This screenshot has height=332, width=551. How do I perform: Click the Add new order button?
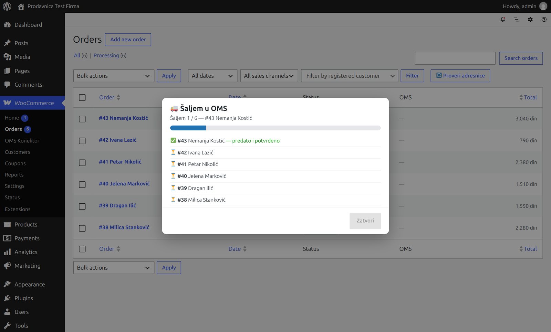pos(128,40)
